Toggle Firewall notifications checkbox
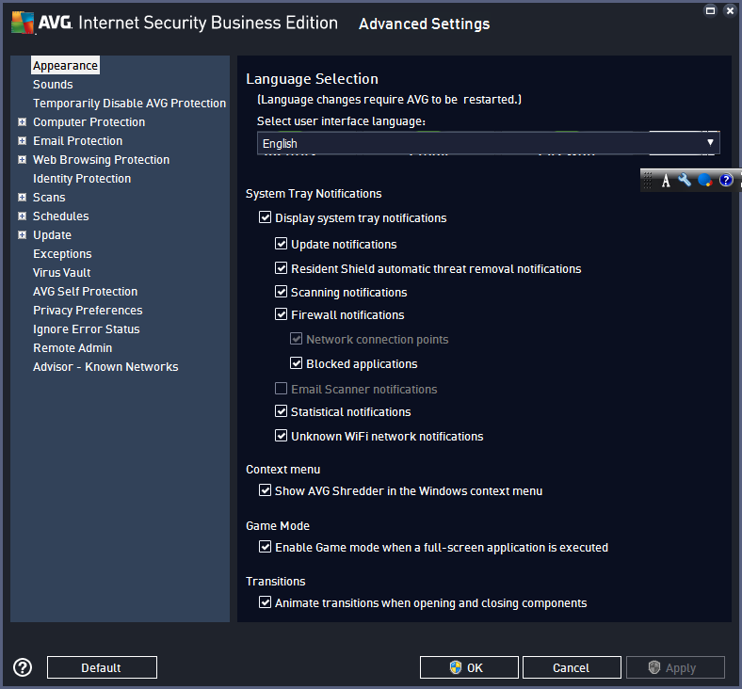 [282, 314]
